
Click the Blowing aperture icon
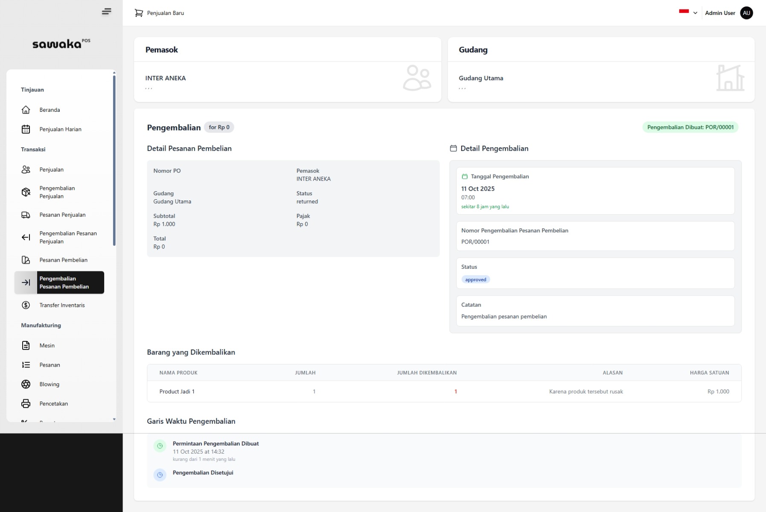pos(26,384)
